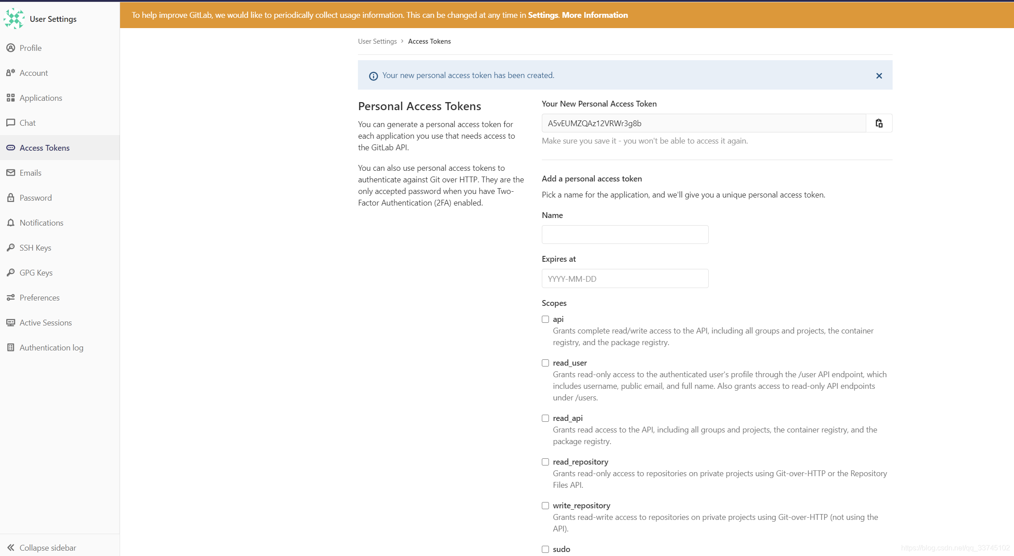This screenshot has width=1014, height=556.
Task: Check the read_user scope
Action: pyautogui.click(x=545, y=363)
